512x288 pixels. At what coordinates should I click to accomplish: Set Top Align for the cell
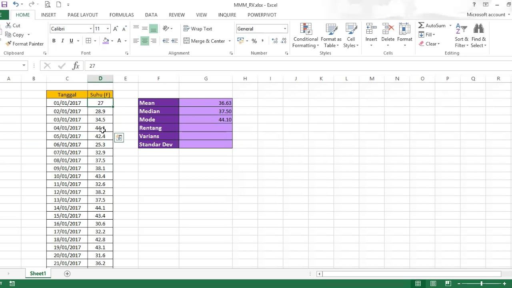[x=136, y=28]
